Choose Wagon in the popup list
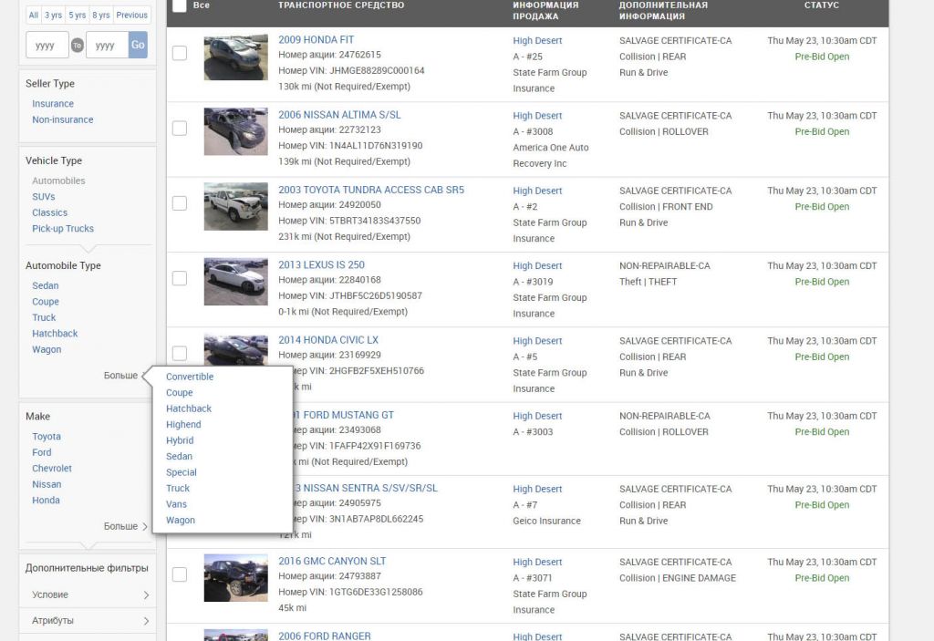934x641 pixels. click(x=181, y=520)
